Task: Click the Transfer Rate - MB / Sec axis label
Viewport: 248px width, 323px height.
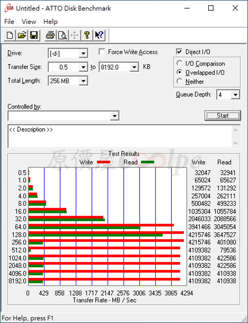Action: pos(104,300)
